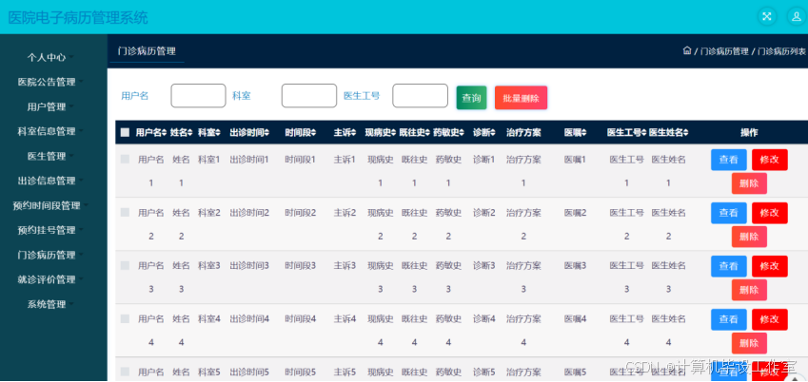Image resolution: width=808 pixels, height=382 pixels.
Task: Click the 出诊时间3 table cell
Action: [249, 266]
